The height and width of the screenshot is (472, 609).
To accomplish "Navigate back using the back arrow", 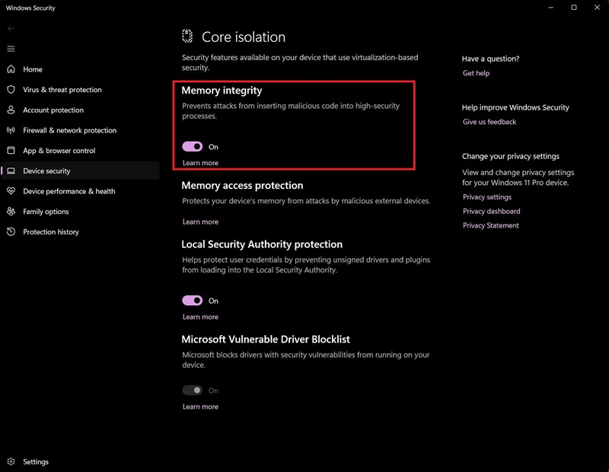I will tap(11, 27).
